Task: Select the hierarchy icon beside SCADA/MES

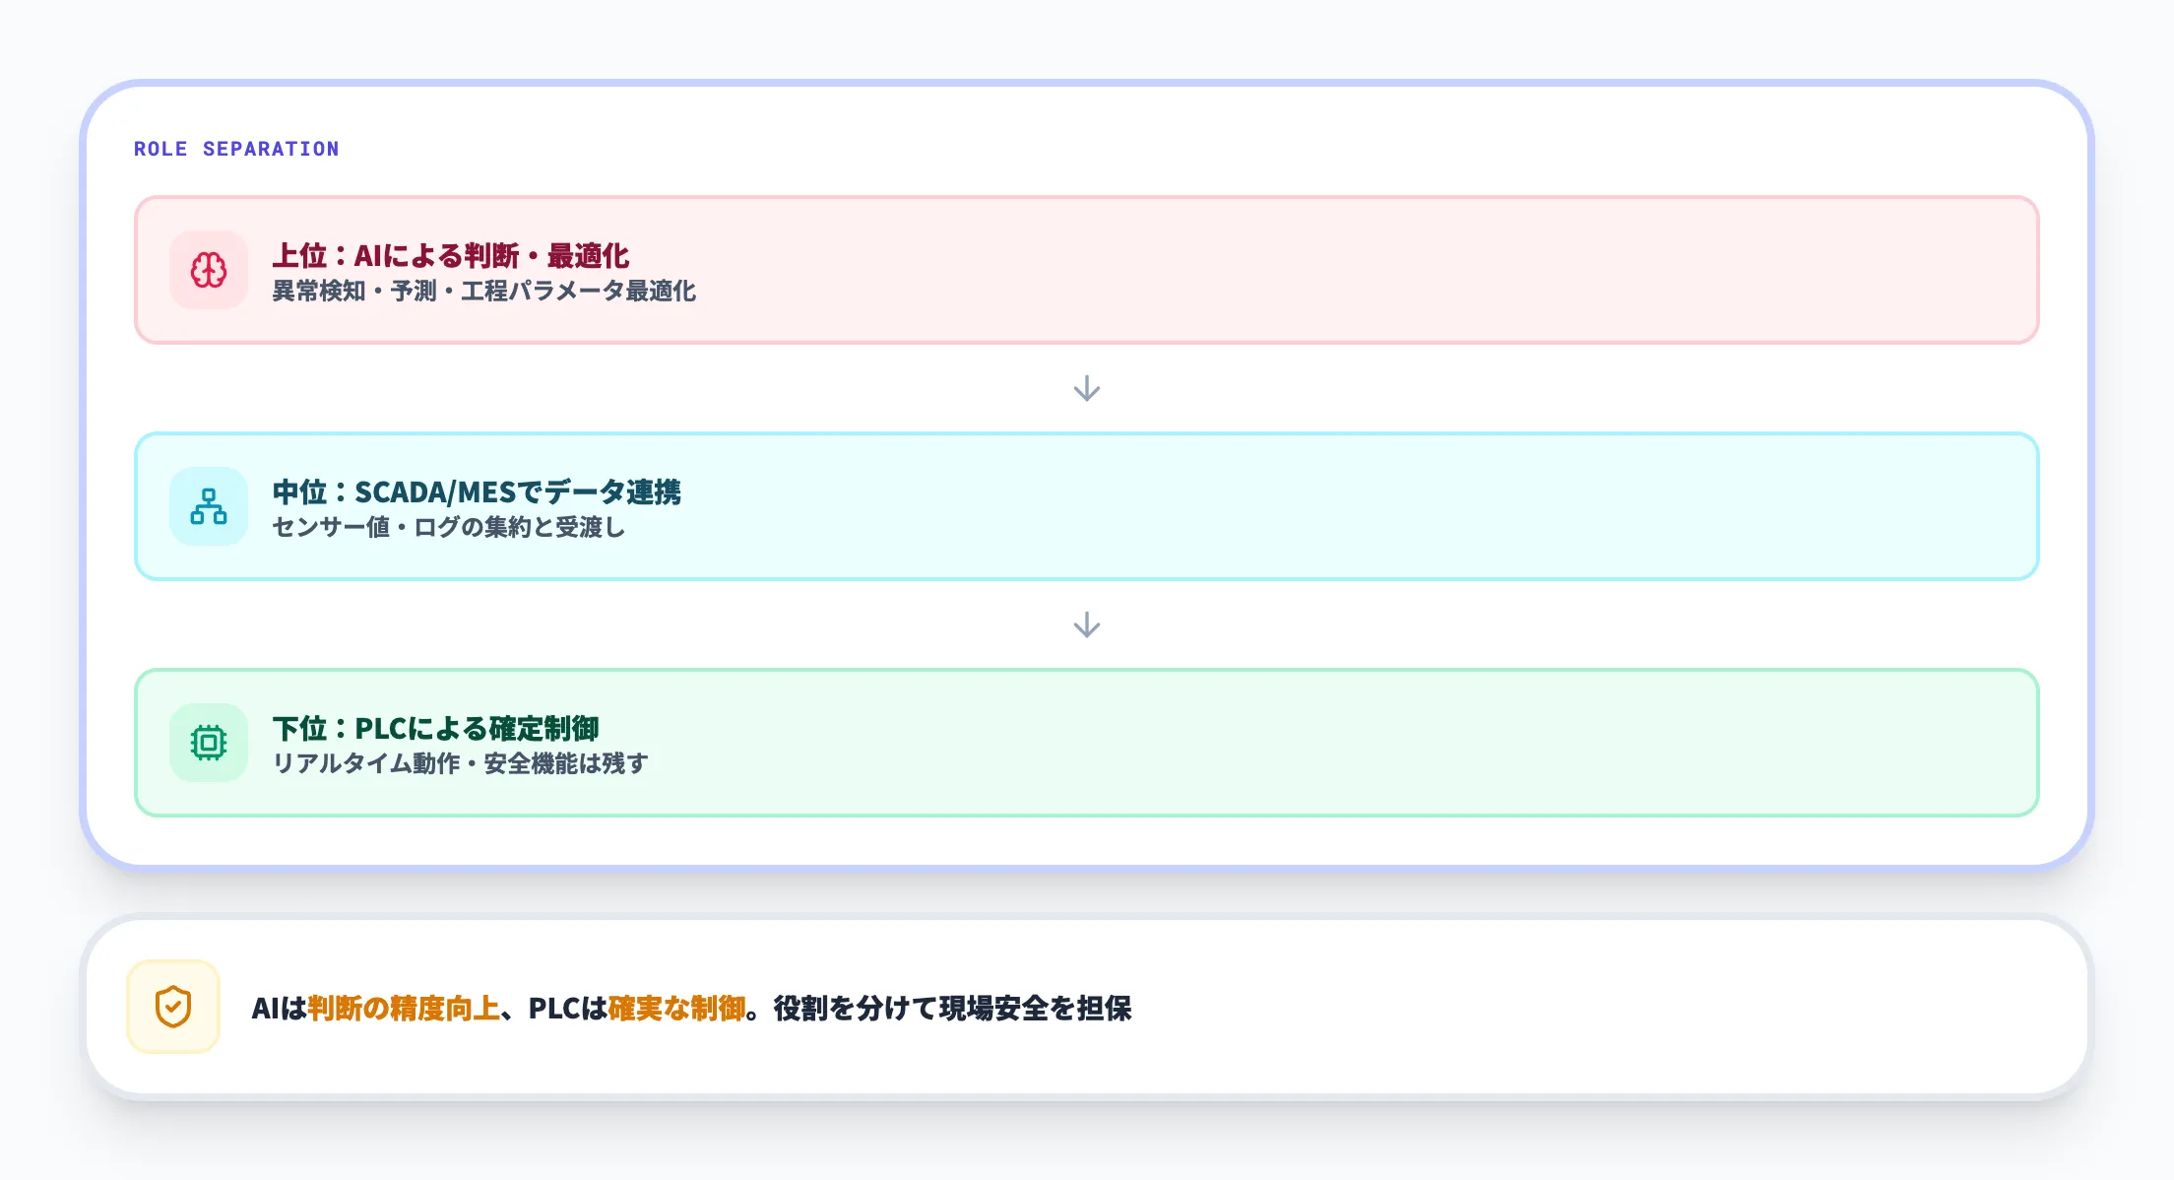Action: point(208,505)
